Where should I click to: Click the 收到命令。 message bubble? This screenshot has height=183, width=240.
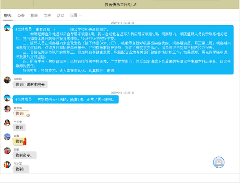[x=25, y=155]
